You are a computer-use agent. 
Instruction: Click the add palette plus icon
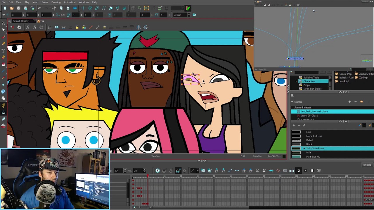tap(349, 101)
